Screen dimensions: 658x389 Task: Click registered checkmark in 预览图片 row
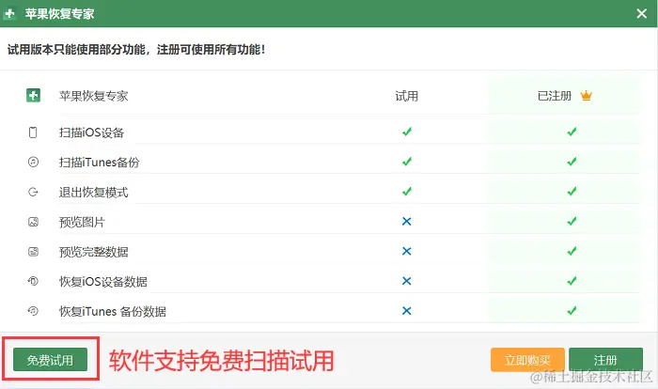click(572, 221)
